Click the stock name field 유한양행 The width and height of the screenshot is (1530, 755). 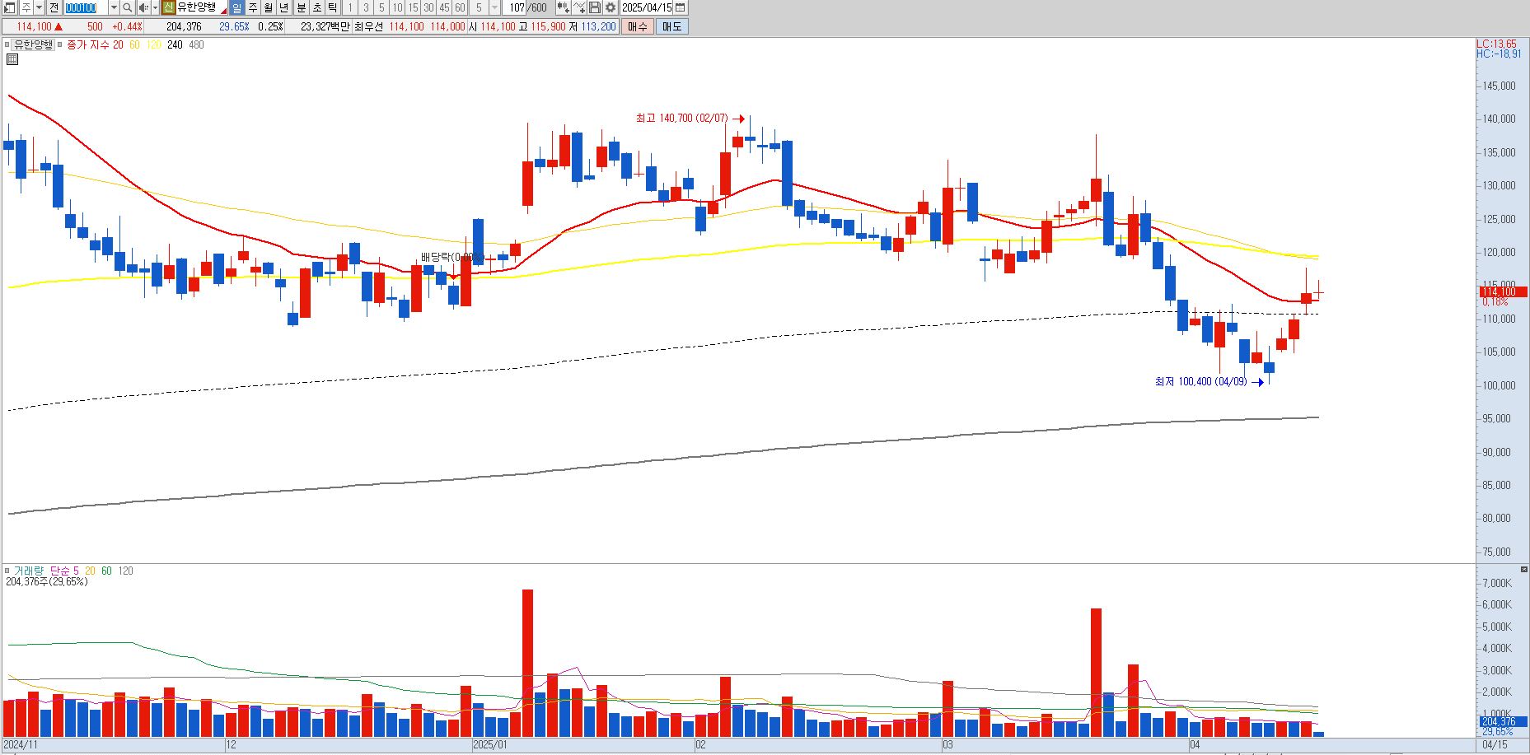[x=203, y=7]
